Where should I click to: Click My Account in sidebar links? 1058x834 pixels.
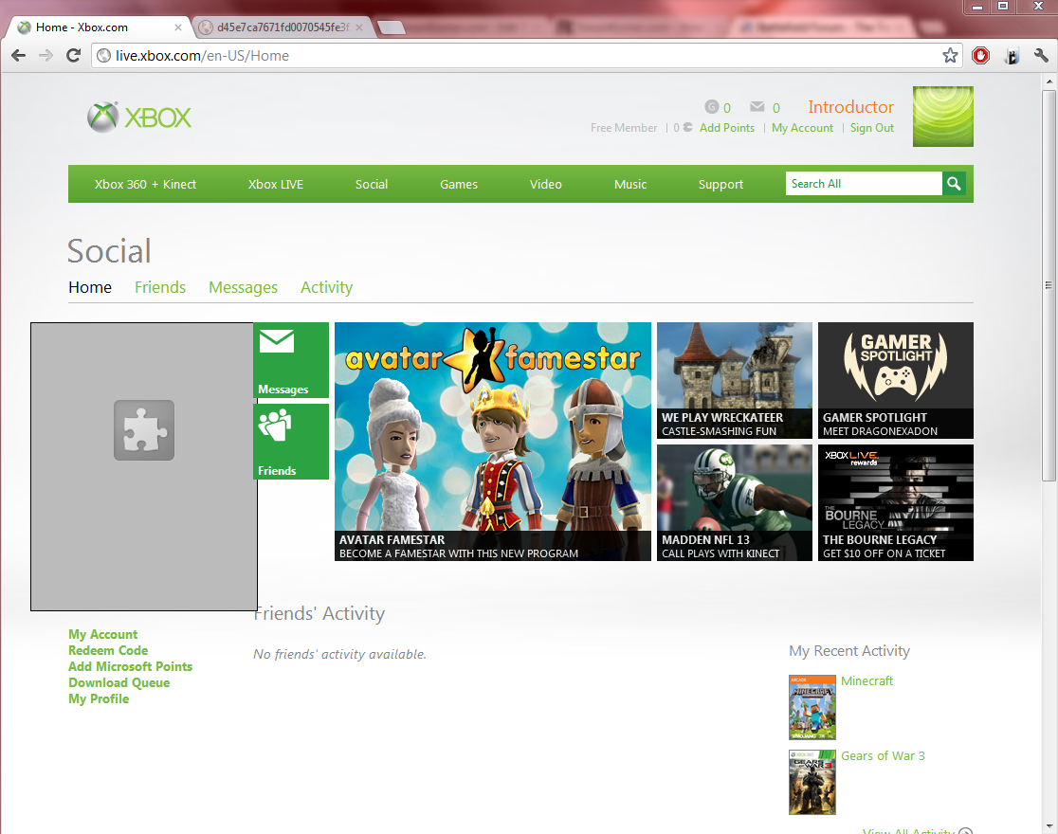coord(102,634)
